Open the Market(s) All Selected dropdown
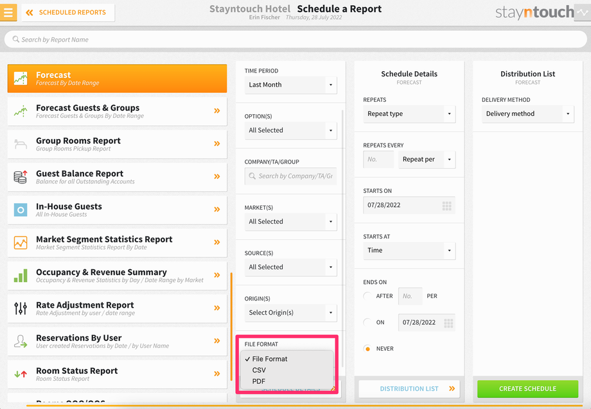The width and height of the screenshot is (591, 409). tap(290, 222)
